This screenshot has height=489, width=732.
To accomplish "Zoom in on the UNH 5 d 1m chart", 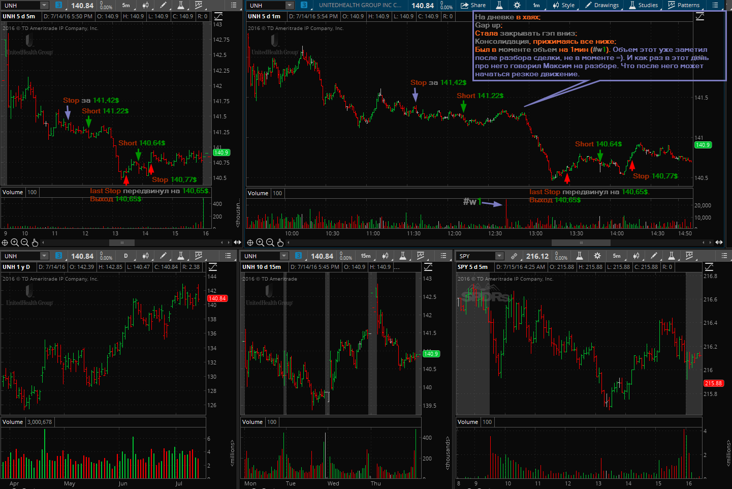I will pos(260,242).
